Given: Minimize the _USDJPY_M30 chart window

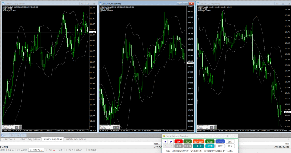Looking at the screenshot, I should pos(277,3).
